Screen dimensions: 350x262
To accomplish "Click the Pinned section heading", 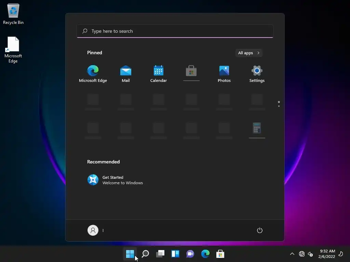I will 95,53.
